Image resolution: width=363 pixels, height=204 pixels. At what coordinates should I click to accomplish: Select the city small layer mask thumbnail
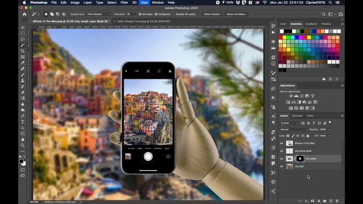[300, 159]
